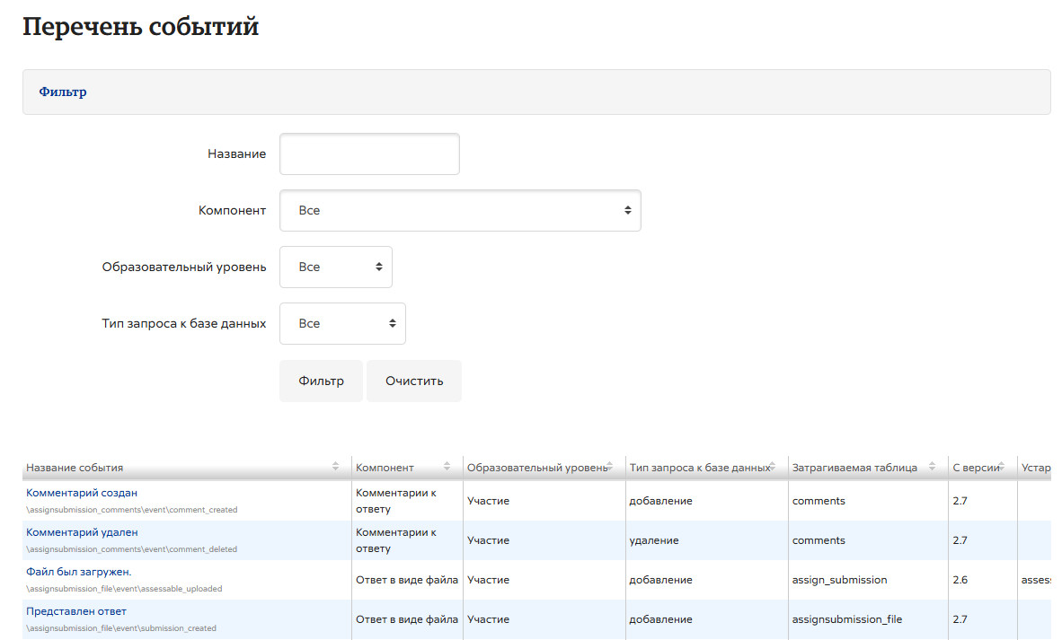Sort by Образовательный уровень column arrows
This screenshot has width=1062, height=640.
point(610,467)
